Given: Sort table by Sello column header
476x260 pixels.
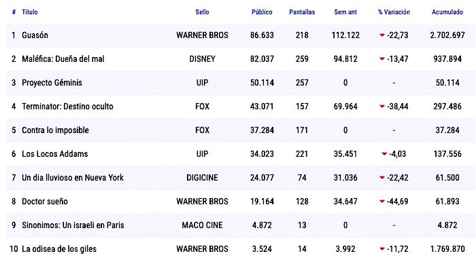Looking at the screenshot, I should point(202,12).
